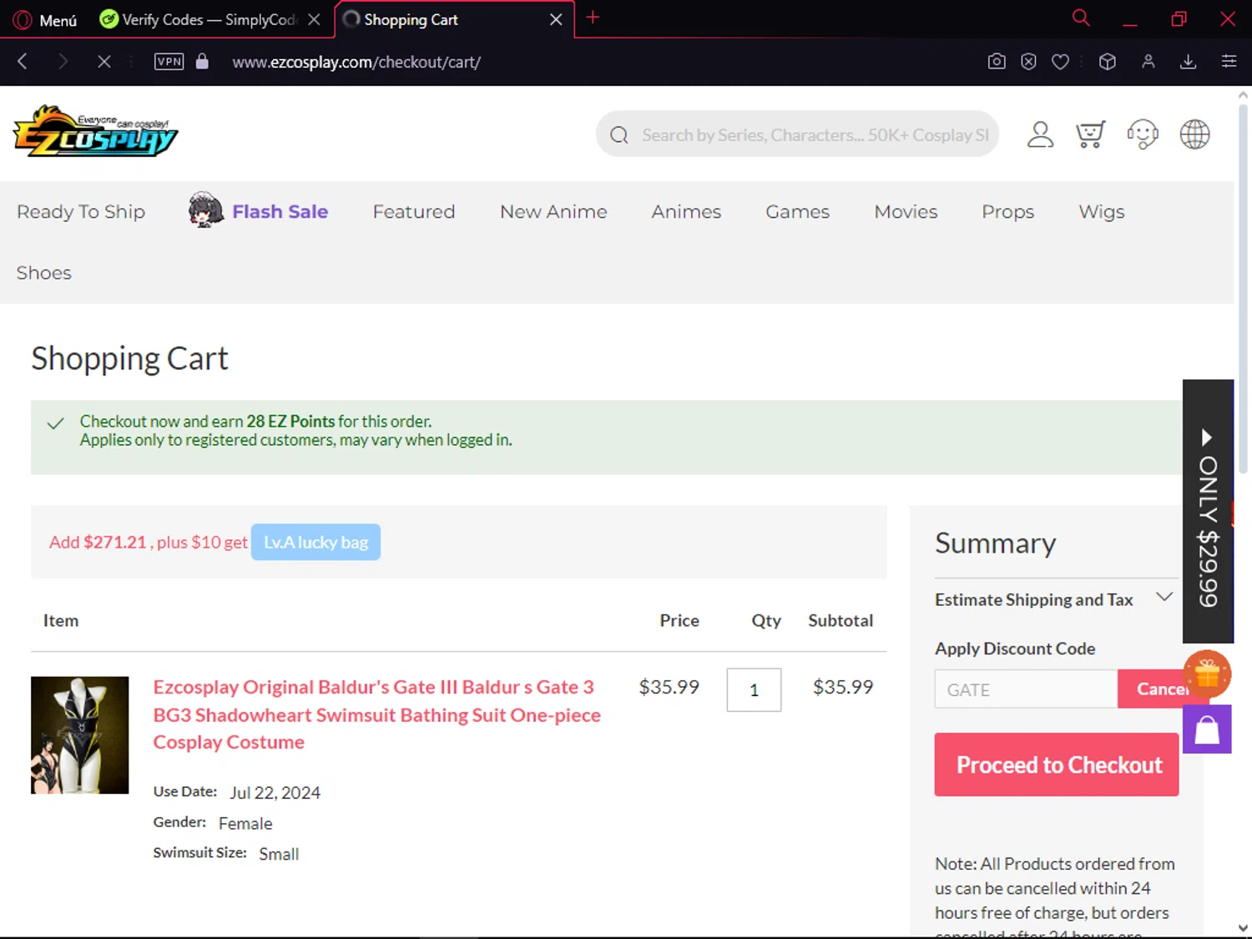Open the extensions cube icon

pyautogui.click(x=1108, y=61)
